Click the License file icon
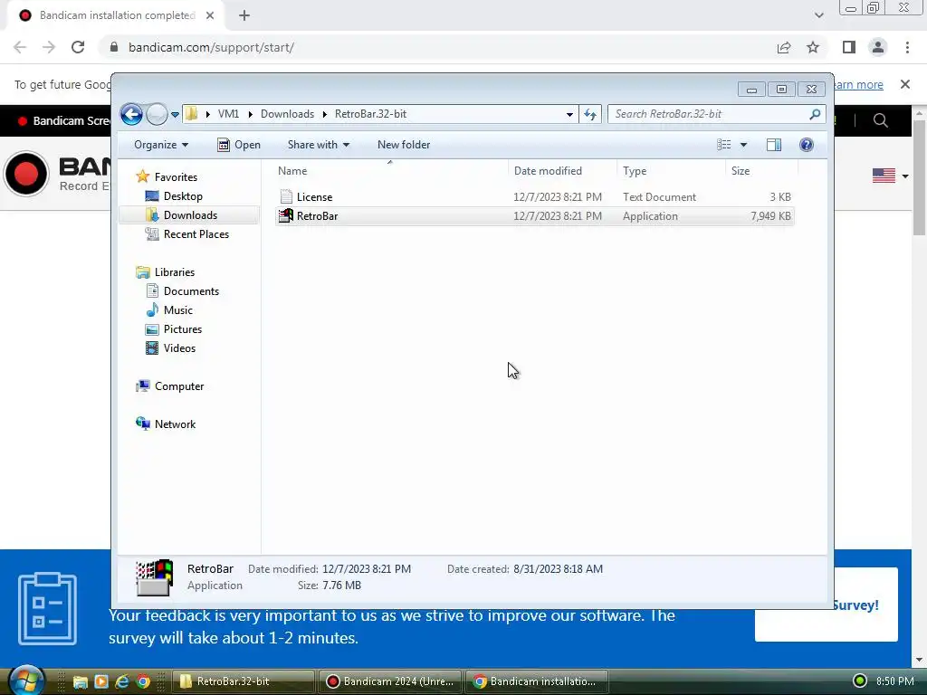The height and width of the screenshot is (695, 927). (x=286, y=196)
